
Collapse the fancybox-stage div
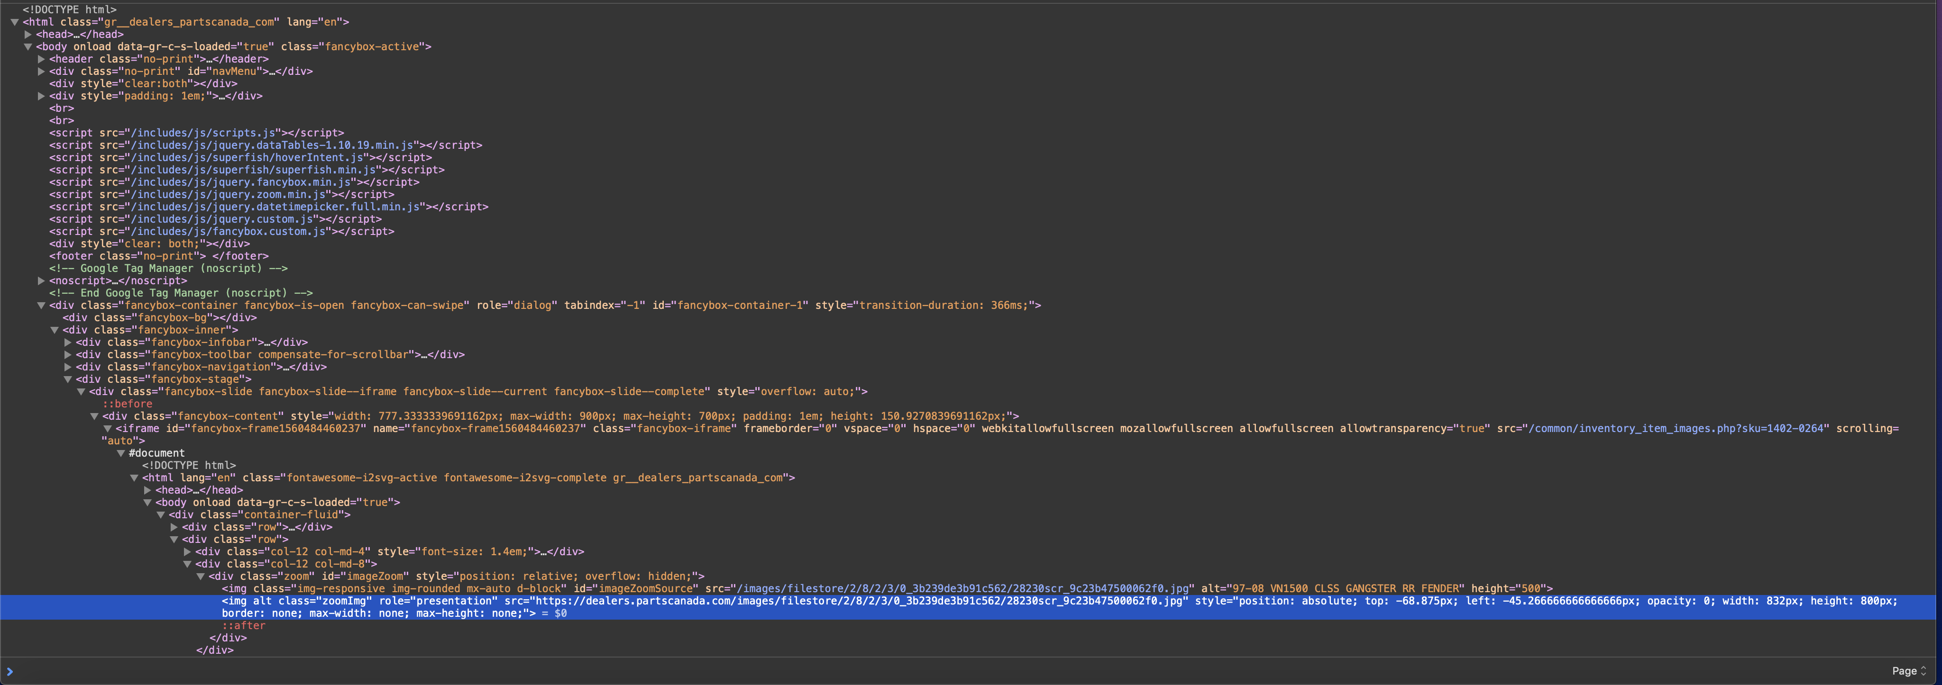[x=68, y=379]
